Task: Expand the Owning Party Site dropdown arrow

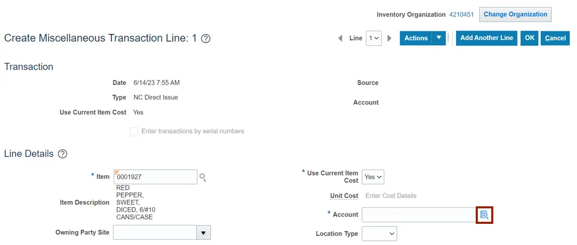Action: click(x=204, y=233)
